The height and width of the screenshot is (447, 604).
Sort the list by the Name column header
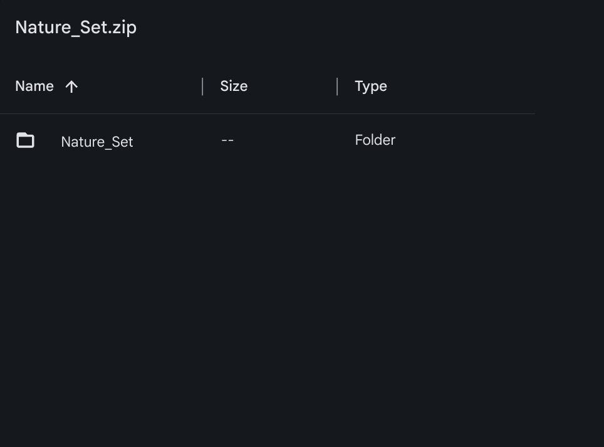coord(34,87)
